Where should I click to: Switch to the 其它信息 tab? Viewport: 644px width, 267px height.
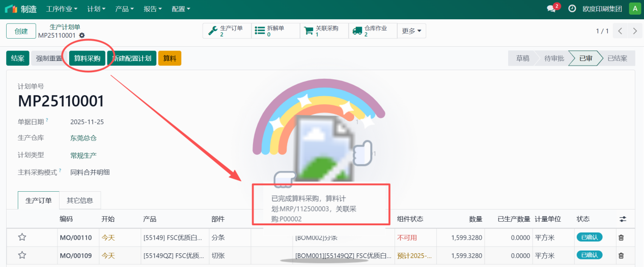[x=80, y=200]
